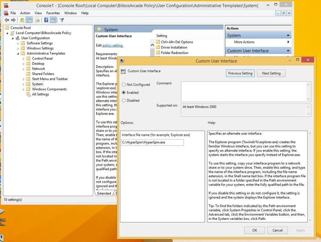Click the Forward arrow in the toolbar
Image resolution: width=321 pixels, height=242 pixels.
click(13, 20)
